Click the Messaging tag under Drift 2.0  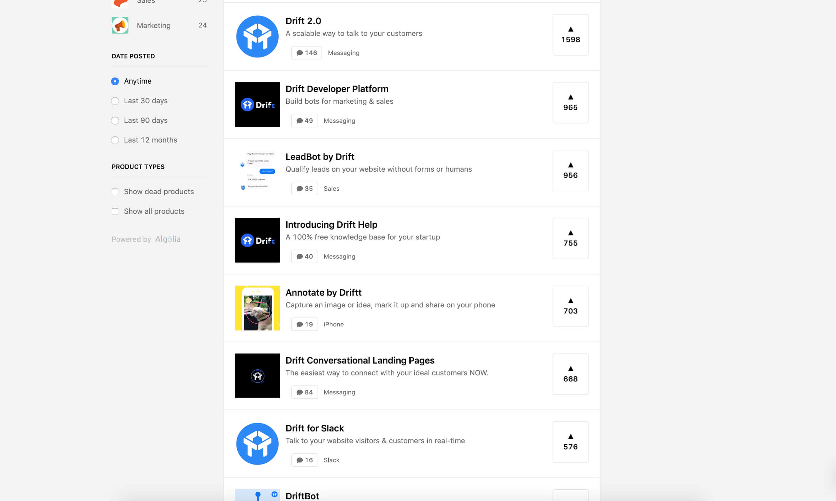tap(343, 53)
